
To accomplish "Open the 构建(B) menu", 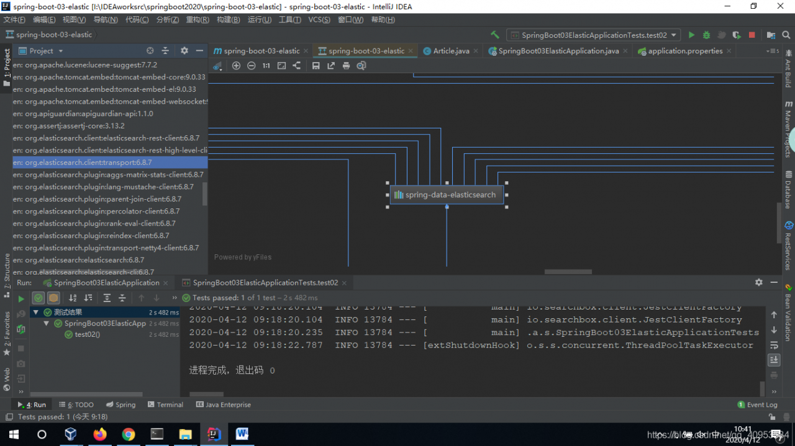I will [229, 20].
